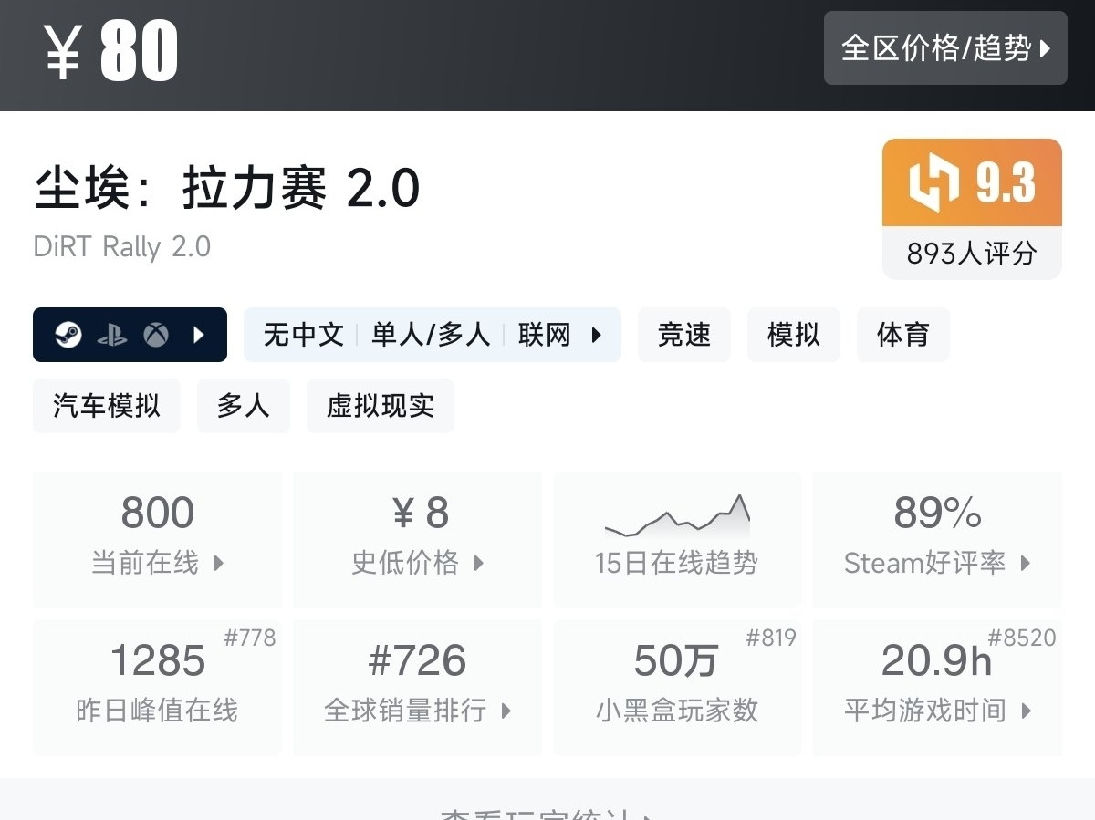Open the 全区价格/趋势 button
The width and height of the screenshot is (1095, 820).
[945, 48]
